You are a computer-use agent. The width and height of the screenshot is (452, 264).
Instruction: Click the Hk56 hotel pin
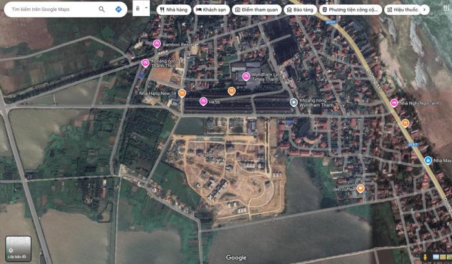[x=203, y=101]
